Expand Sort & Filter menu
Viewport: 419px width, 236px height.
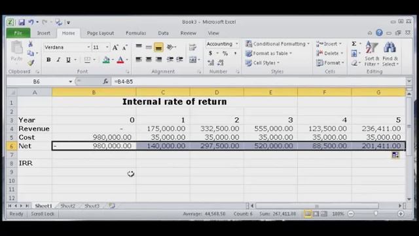(372, 54)
